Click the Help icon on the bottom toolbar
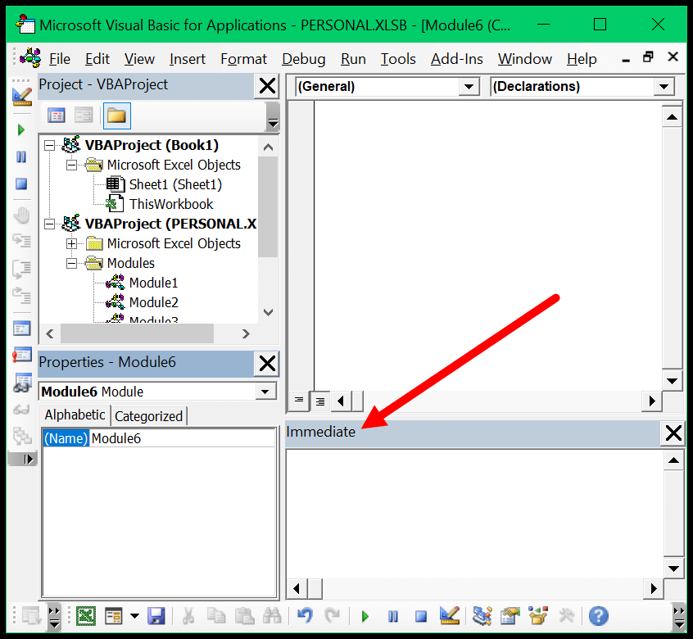This screenshot has height=639, width=693. pyautogui.click(x=598, y=616)
